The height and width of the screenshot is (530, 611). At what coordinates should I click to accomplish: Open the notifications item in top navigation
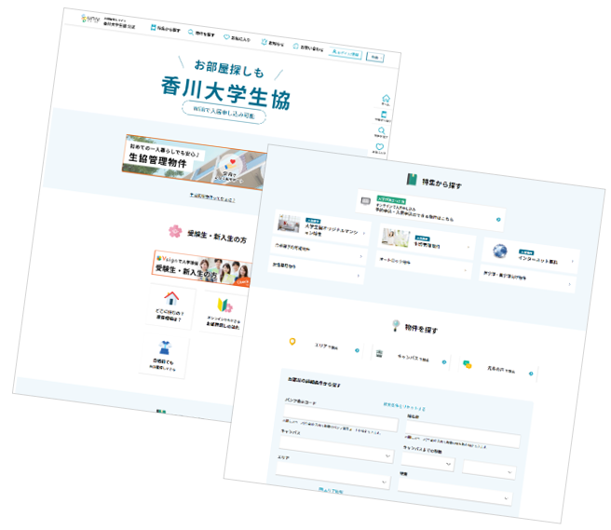click(x=272, y=43)
